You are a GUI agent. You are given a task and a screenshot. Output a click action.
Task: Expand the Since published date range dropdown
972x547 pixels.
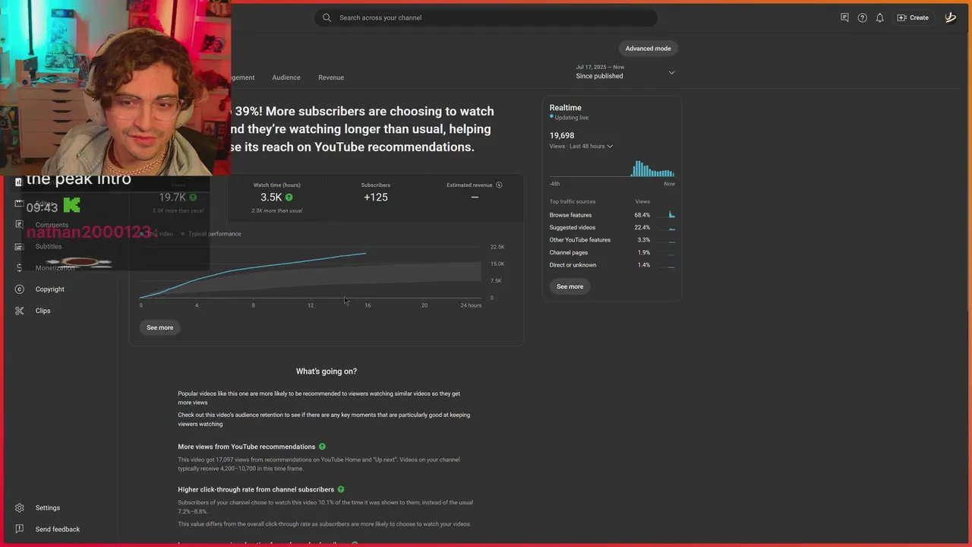(x=625, y=72)
